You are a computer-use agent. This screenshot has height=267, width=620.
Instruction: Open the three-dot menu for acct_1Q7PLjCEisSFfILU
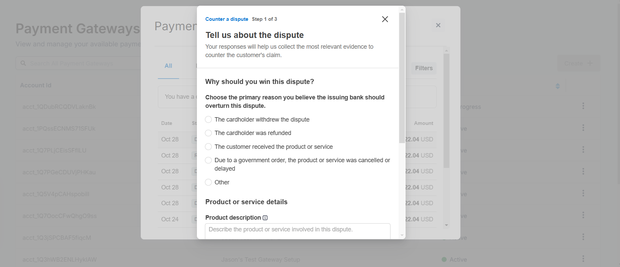tap(583, 150)
